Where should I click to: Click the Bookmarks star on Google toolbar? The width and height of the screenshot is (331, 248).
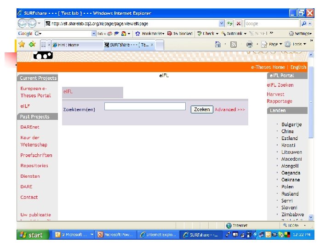pos(137,34)
